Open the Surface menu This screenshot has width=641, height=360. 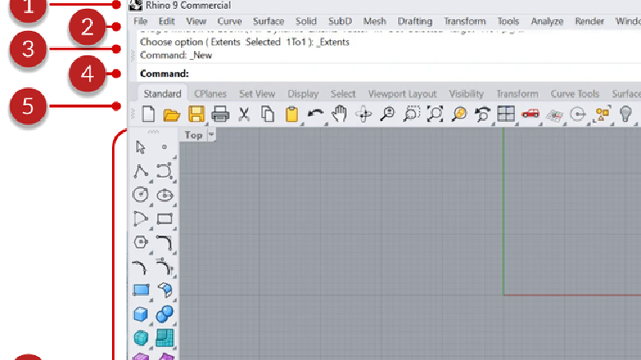268,22
